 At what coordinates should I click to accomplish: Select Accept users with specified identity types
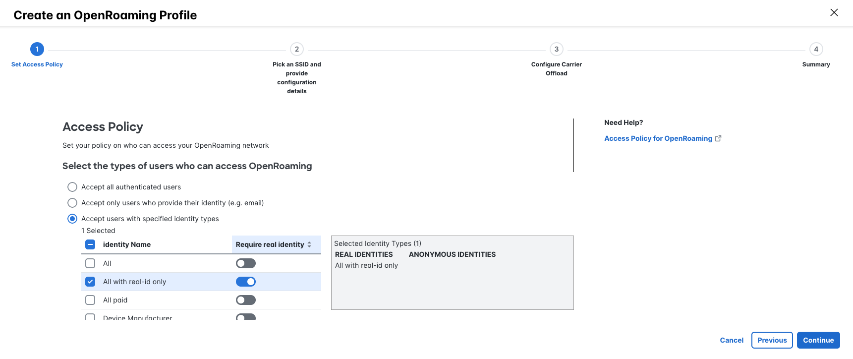coord(72,219)
